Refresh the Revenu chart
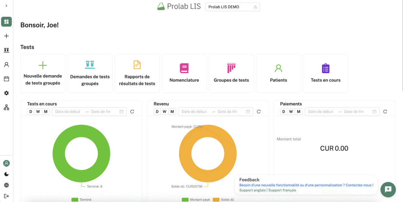The height and width of the screenshot is (202, 403). point(259,112)
